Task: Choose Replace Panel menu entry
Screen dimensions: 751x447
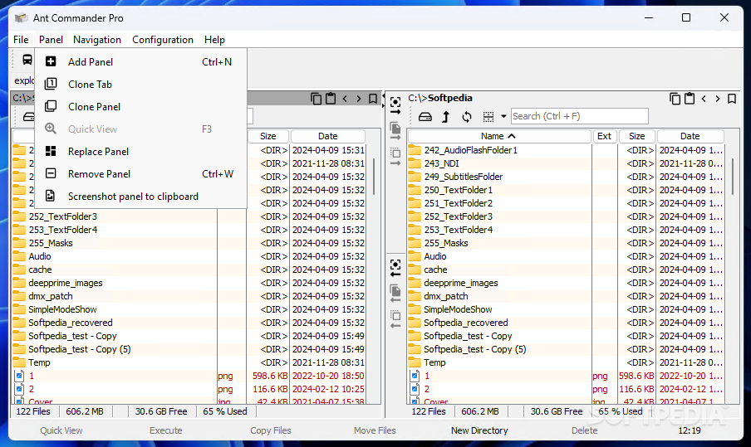Action: point(141,152)
